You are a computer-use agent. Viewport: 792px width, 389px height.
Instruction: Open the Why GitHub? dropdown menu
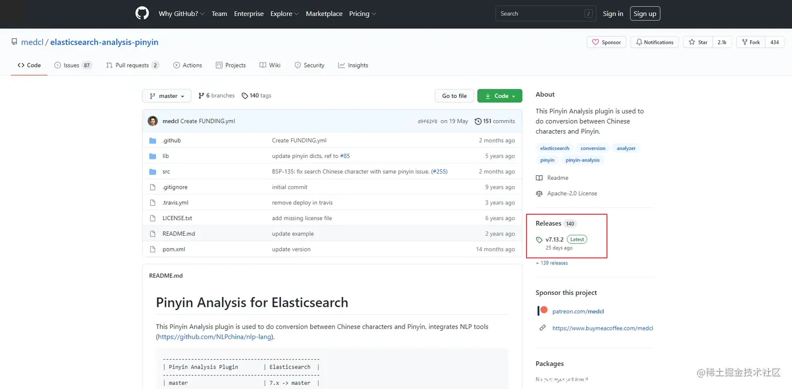coord(181,14)
